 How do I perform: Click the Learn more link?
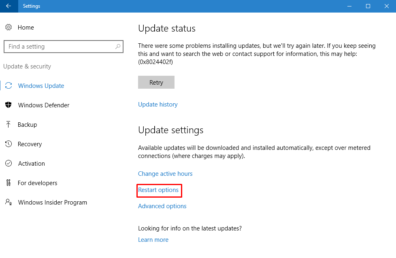[x=153, y=240]
